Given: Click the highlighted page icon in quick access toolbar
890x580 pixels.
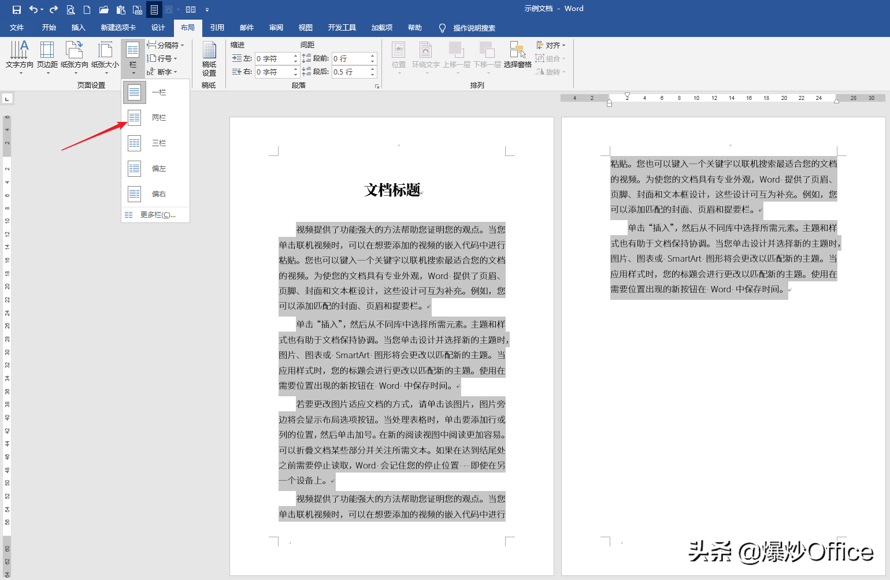Looking at the screenshot, I should click(154, 9).
